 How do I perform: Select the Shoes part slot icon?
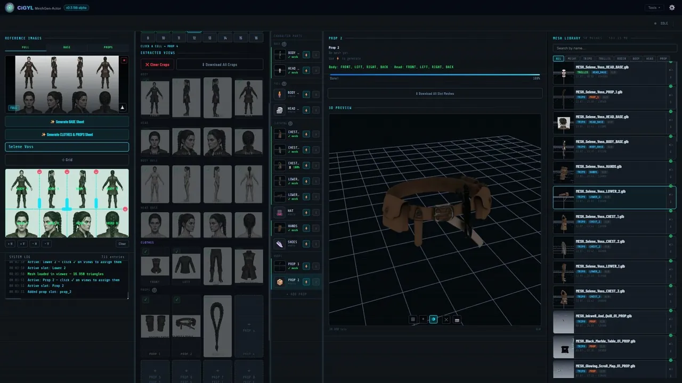[280, 244]
